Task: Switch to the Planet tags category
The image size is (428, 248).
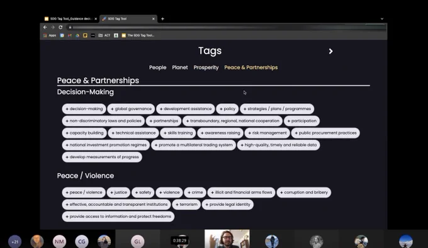Action: point(180,67)
